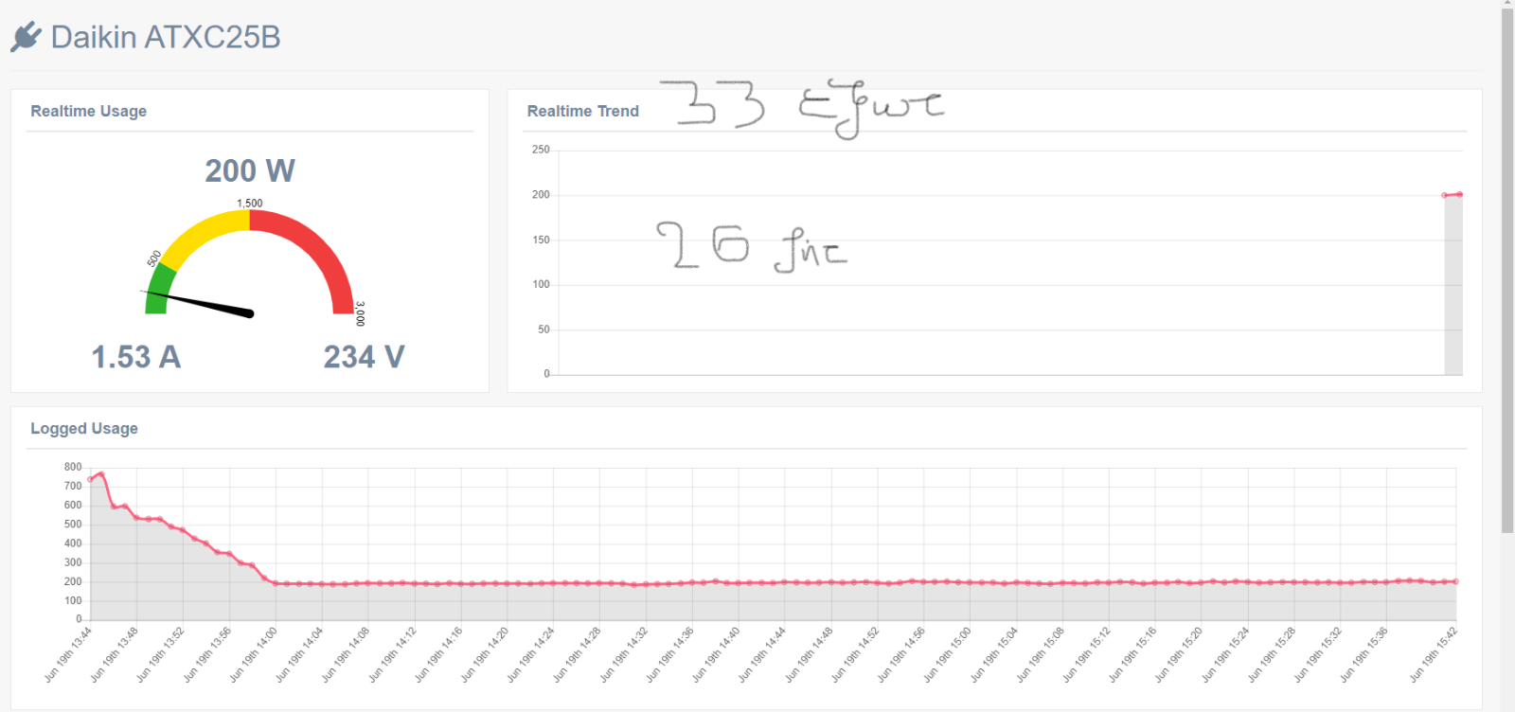Viewport: 1515px width, 712px height.
Task: Click the 1,500 gauge scale label
Action: [250, 203]
